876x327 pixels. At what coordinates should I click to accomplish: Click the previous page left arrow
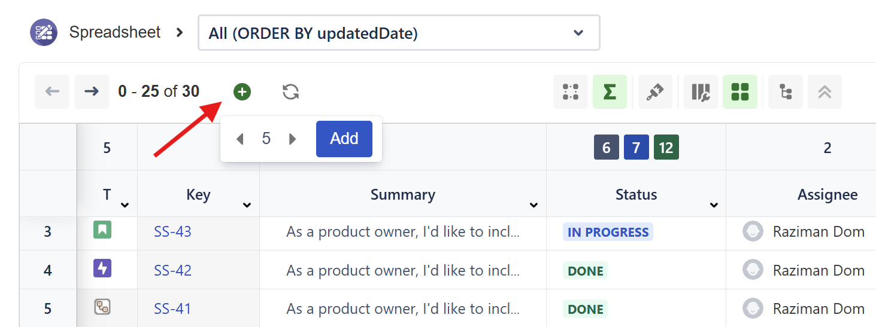tap(52, 92)
